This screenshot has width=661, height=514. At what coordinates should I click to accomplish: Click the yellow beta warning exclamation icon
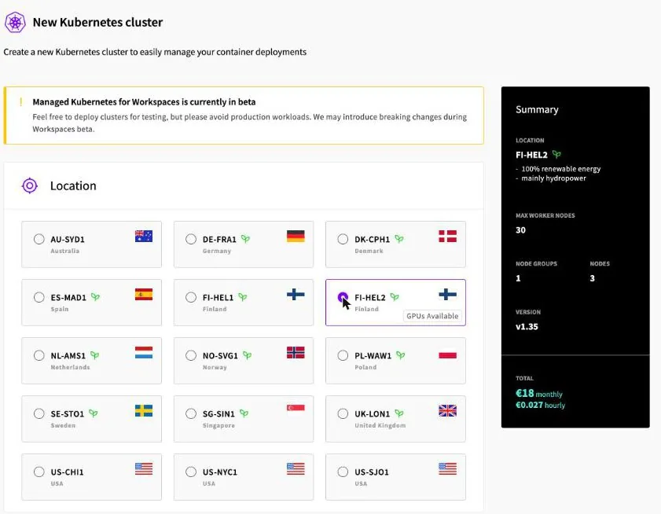click(x=21, y=101)
